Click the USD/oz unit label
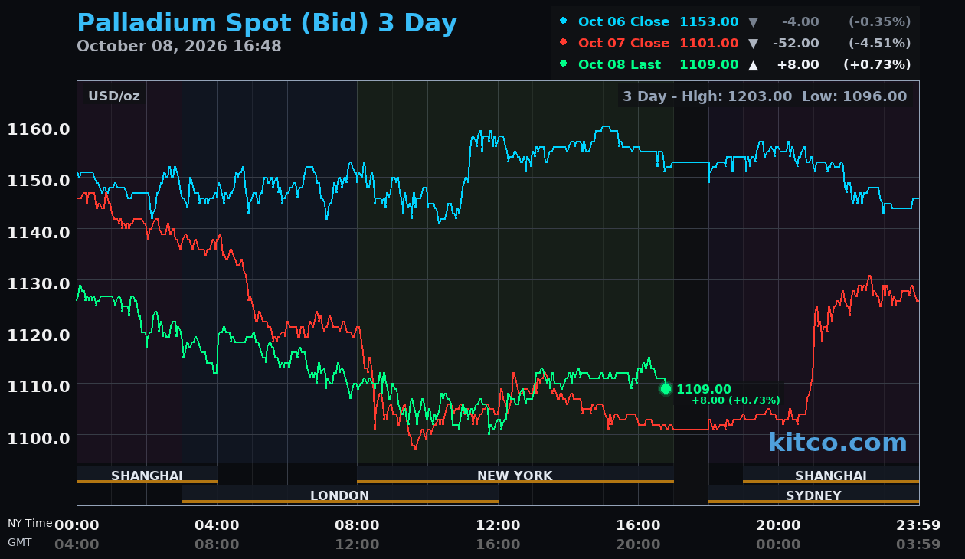This screenshot has width=965, height=559. (114, 96)
